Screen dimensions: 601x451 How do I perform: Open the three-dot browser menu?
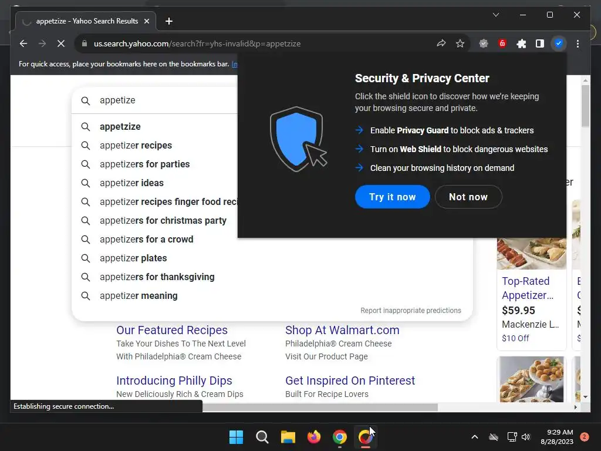tap(578, 43)
